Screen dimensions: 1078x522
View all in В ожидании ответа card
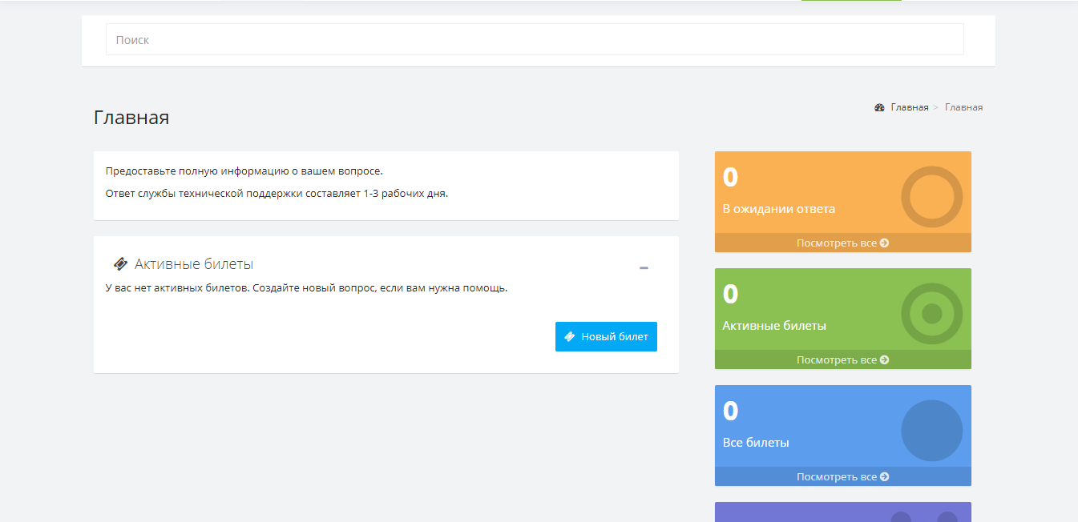843,243
